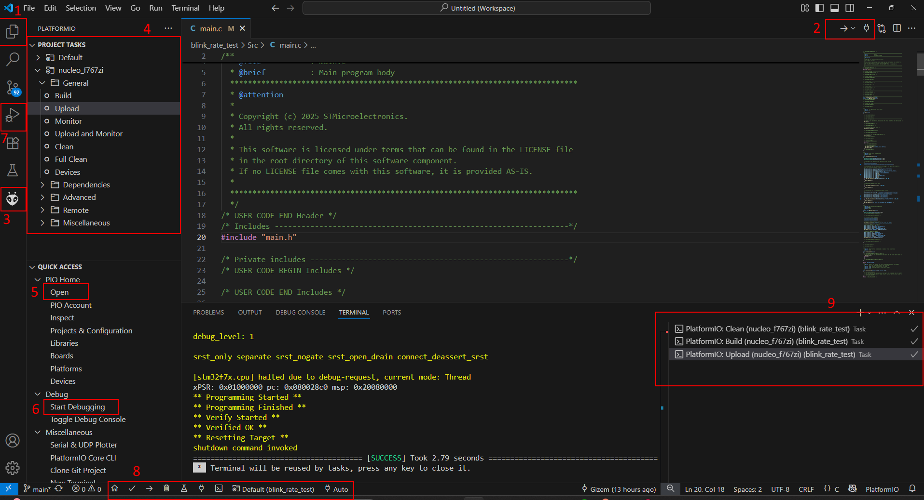Open the Terminal menu
The height and width of the screenshot is (500, 924).
point(185,8)
